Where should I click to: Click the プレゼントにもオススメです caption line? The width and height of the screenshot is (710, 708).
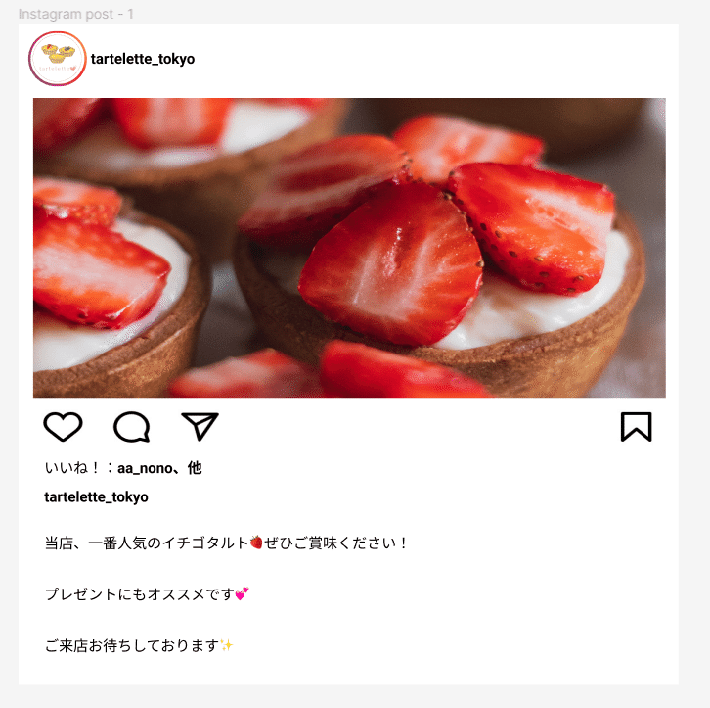pos(140,593)
